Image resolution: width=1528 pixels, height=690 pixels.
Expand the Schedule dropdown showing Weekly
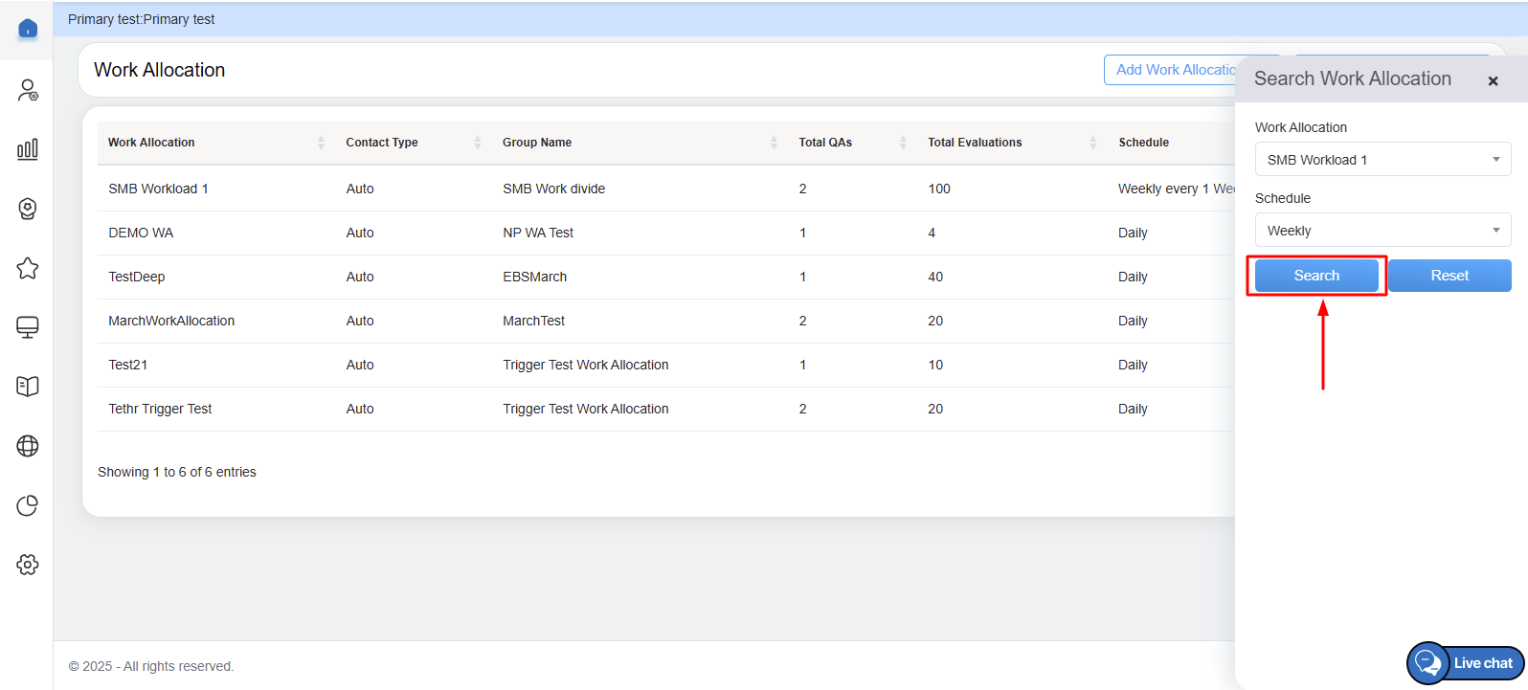pos(1382,231)
